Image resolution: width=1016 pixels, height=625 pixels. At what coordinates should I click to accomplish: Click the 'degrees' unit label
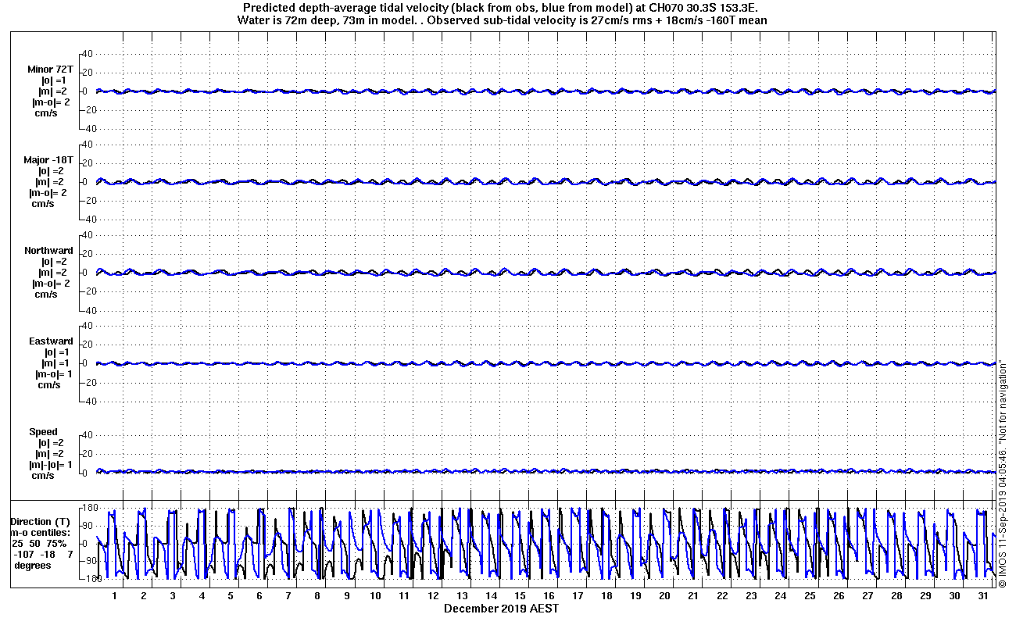coord(33,566)
